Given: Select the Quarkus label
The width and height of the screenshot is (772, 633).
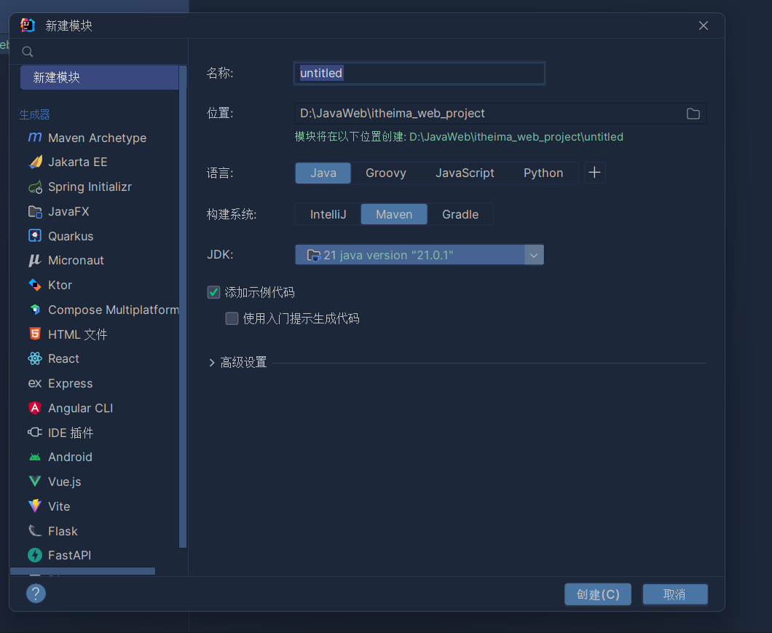Looking at the screenshot, I should (71, 236).
